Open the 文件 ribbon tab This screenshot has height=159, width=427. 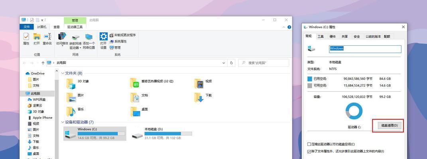tap(27, 27)
